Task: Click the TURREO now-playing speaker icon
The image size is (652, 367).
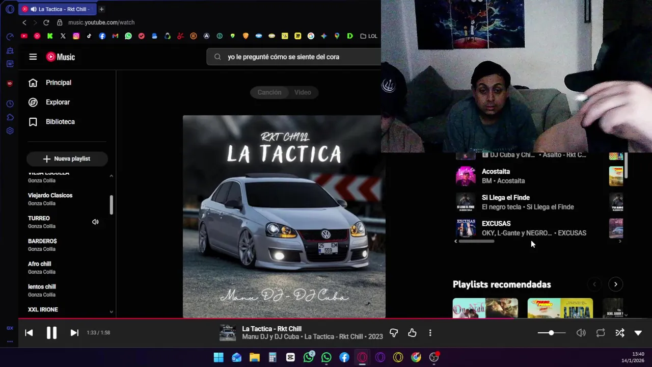Action: pos(95,222)
